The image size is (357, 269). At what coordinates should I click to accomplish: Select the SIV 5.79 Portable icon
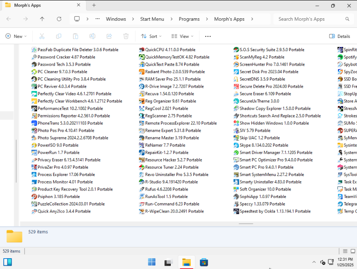(x=236, y=130)
